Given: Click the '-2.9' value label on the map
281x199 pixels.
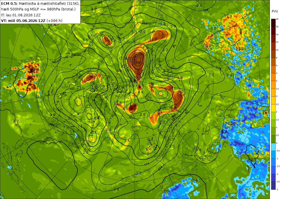Looking at the screenshot, I should (x=194, y=180).
